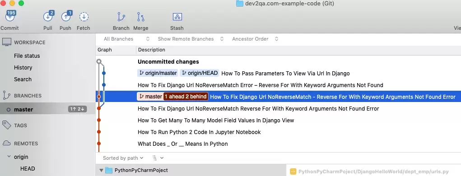This screenshot has width=461, height=176.
Task: Select HEAD under origin remote
Action: [x=28, y=169]
